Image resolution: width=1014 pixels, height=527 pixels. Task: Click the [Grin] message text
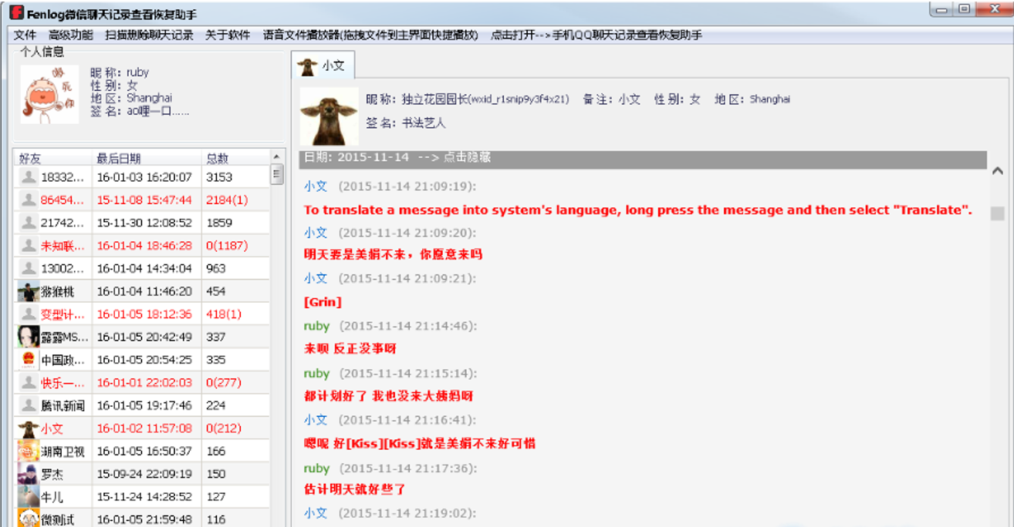click(x=323, y=302)
